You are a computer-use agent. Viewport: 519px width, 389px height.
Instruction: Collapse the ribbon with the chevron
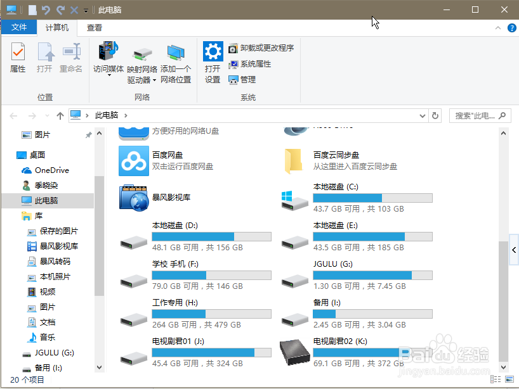(498, 28)
